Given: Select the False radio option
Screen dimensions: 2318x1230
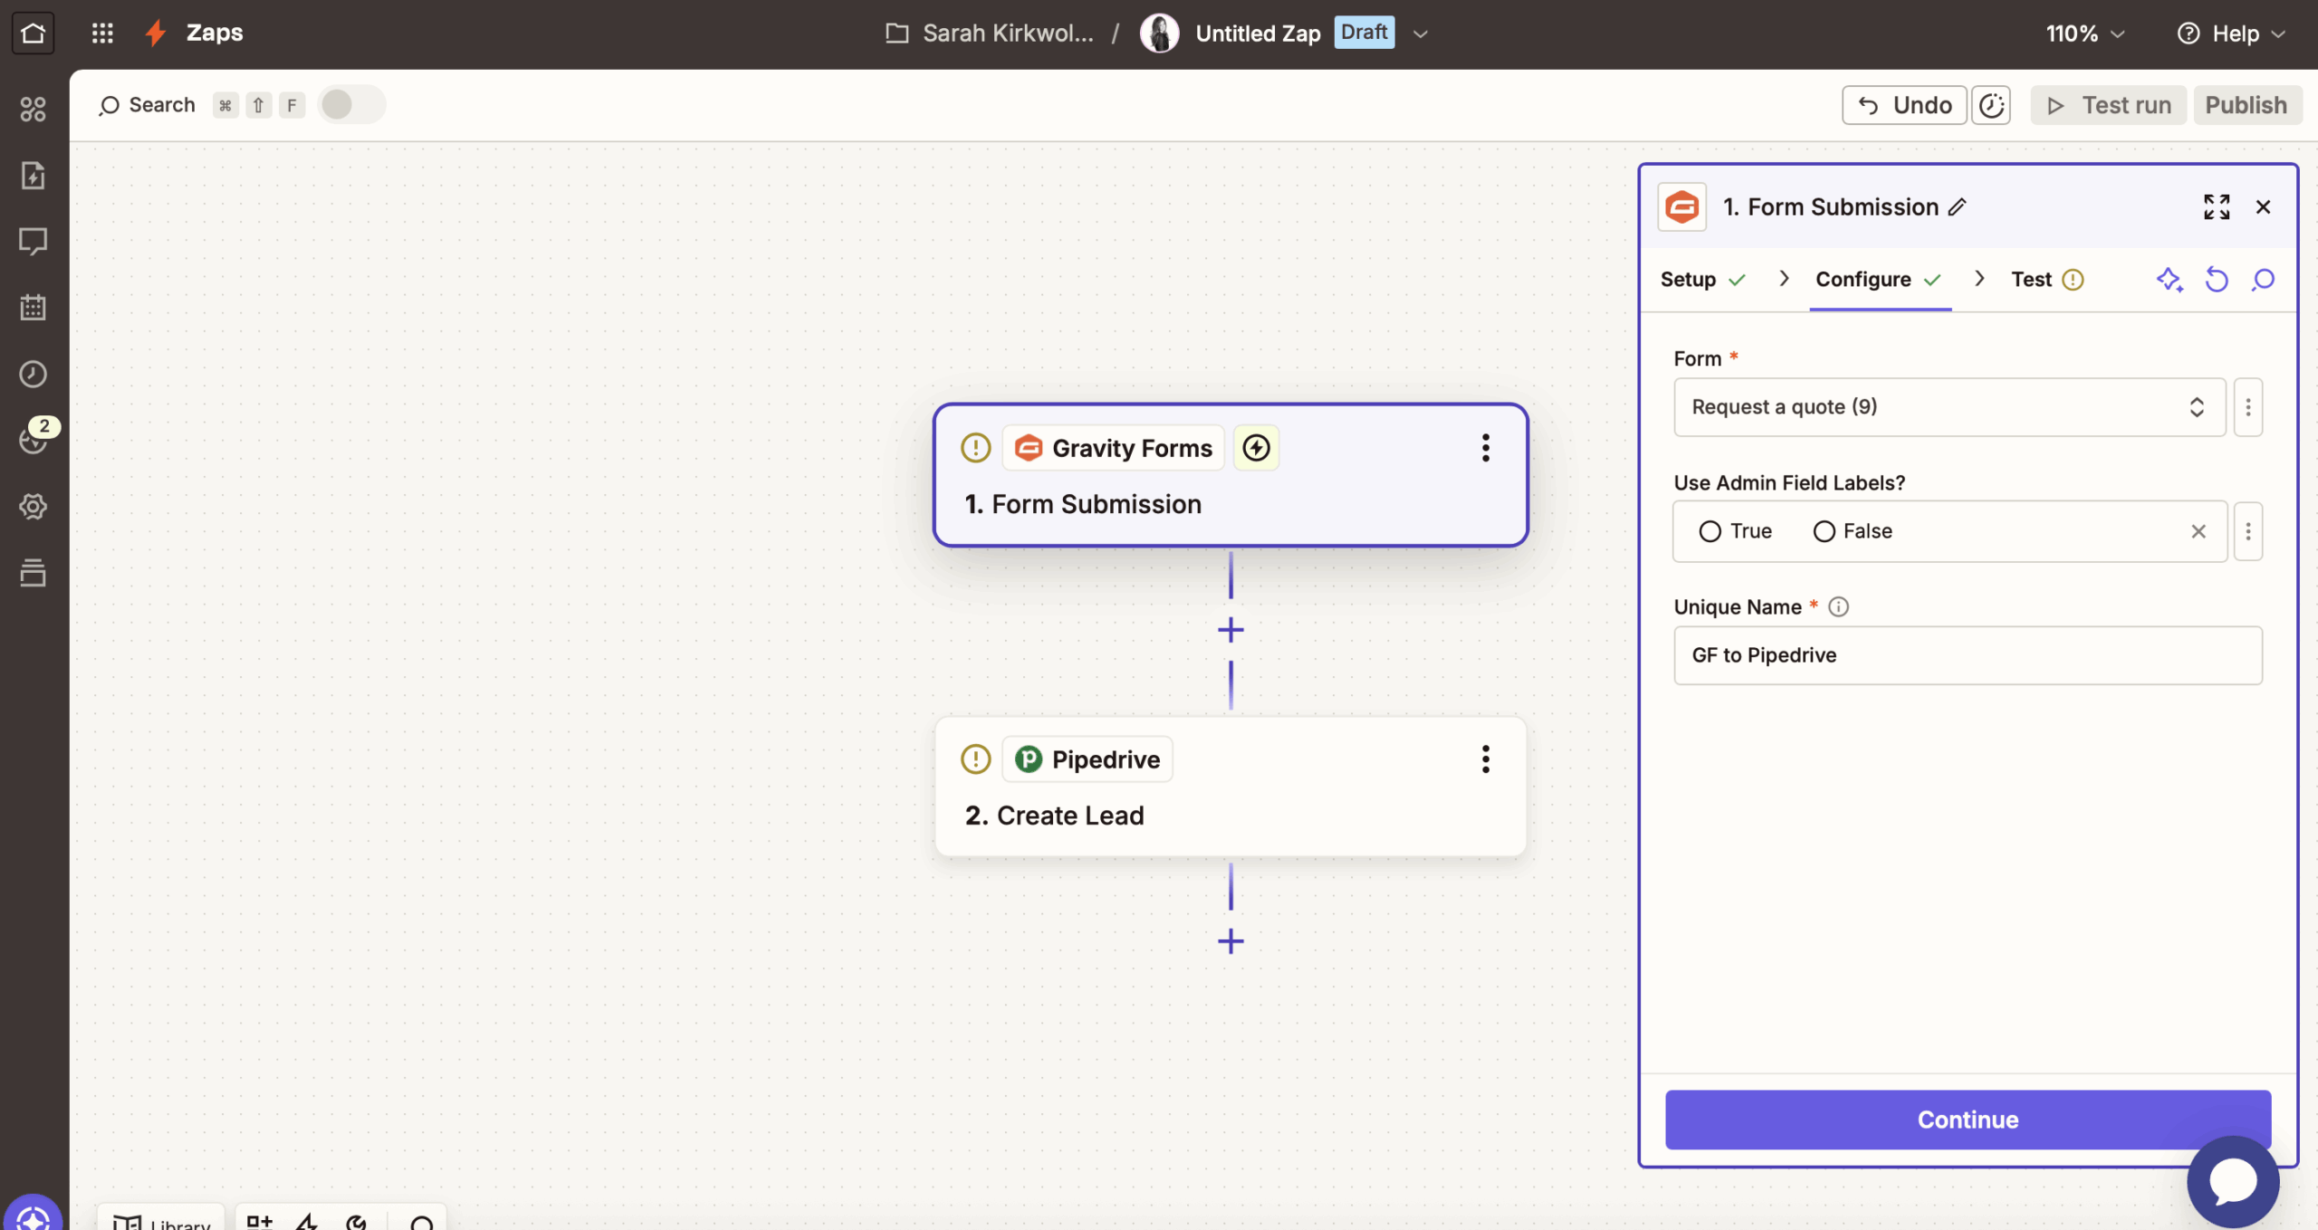Looking at the screenshot, I should [1824, 531].
